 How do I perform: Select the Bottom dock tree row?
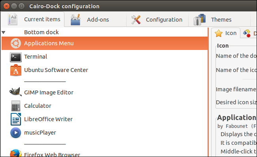104,32
